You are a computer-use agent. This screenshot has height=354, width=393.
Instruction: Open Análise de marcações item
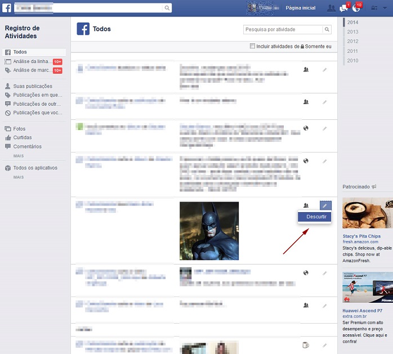pyautogui.click(x=34, y=70)
